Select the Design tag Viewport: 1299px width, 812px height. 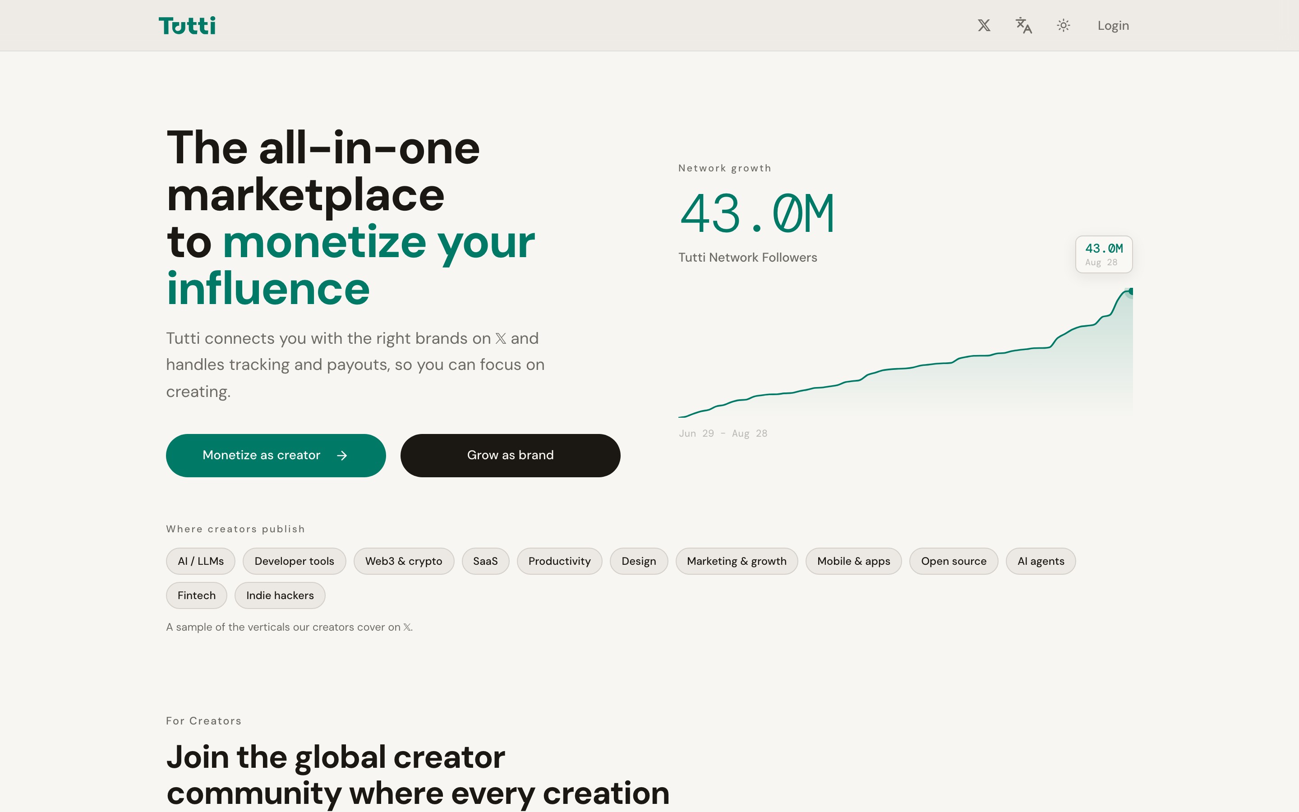639,561
